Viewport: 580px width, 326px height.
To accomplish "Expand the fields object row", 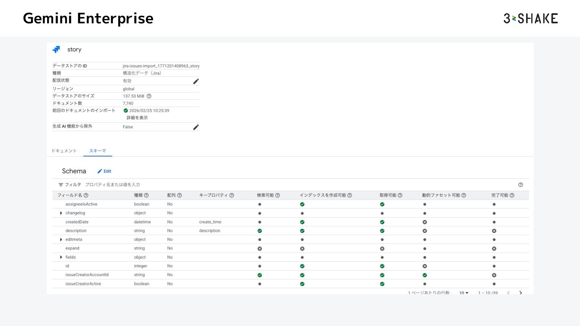I will pos(61,257).
